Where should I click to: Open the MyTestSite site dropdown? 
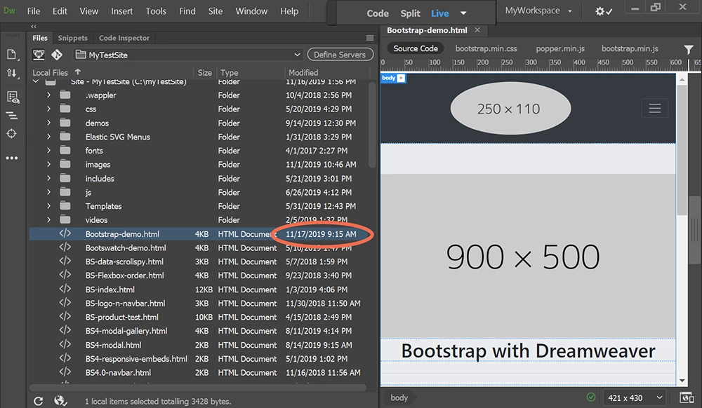click(x=187, y=55)
